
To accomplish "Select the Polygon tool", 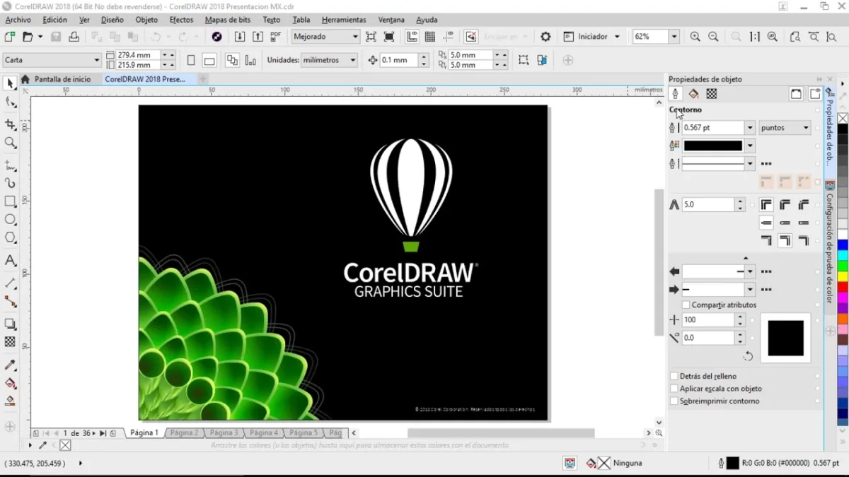I will (10, 238).
